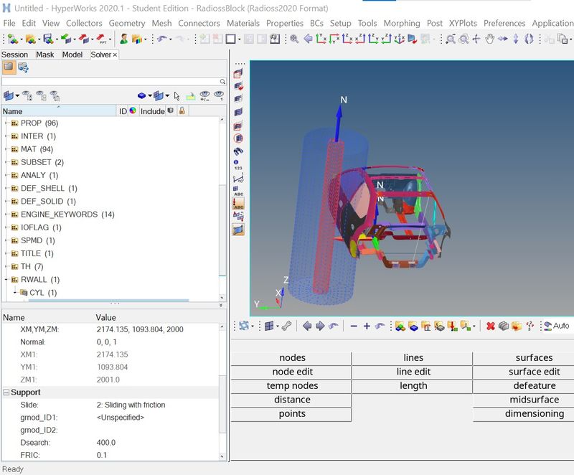Screen dimensions: 574x475
Task: Click the save model disk icon
Action: pos(48,39)
